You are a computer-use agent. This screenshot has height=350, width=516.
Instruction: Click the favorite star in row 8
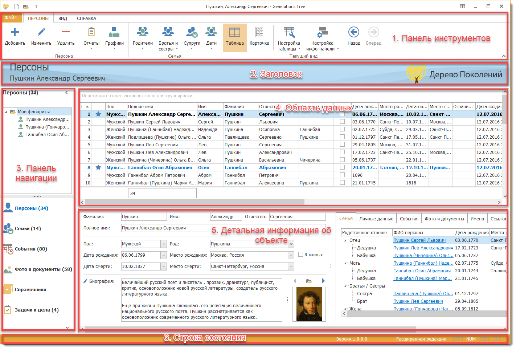pos(98,167)
